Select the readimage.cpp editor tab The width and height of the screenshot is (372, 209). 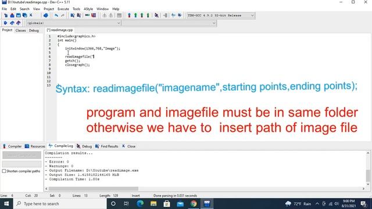[x=60, y=30]
